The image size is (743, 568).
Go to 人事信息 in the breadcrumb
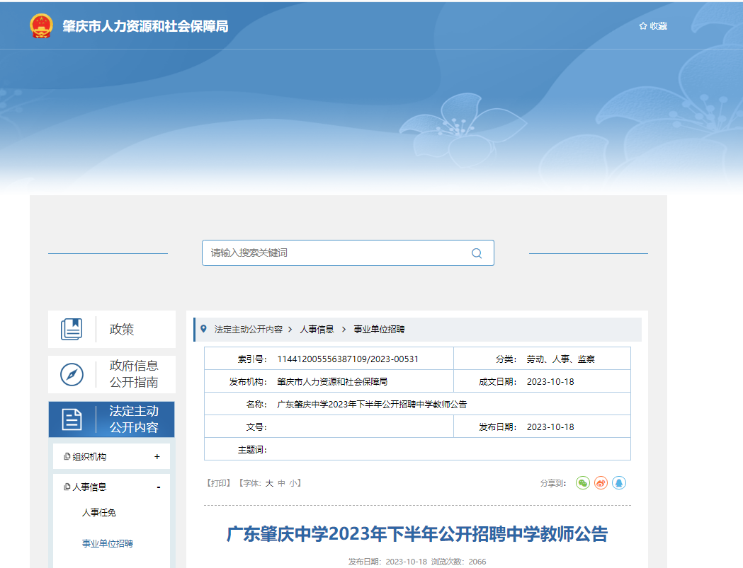click(x=316, y=330)
